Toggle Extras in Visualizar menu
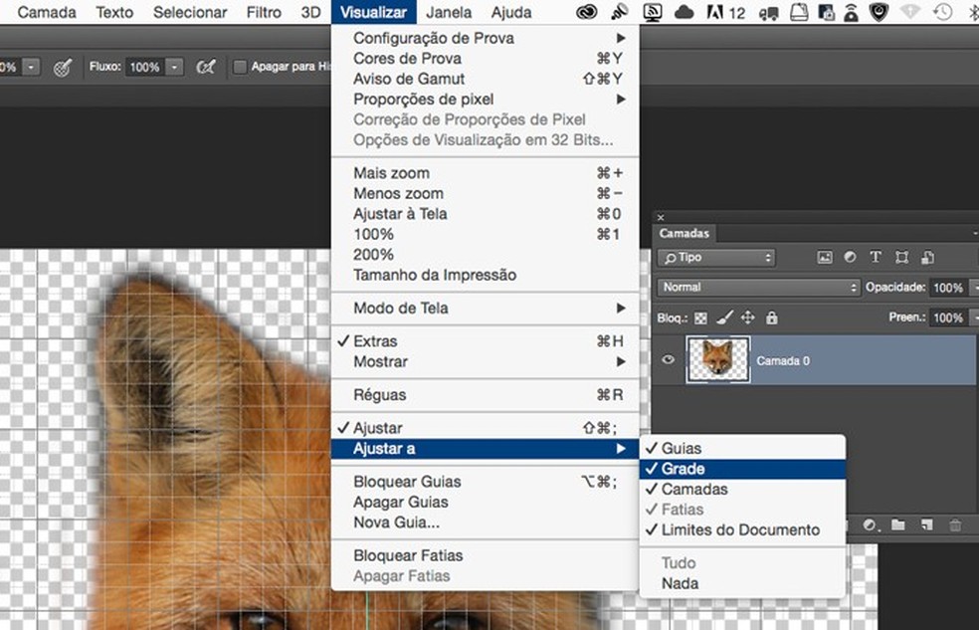This screenshot has height=630, width=979. (x=485, y=341)
